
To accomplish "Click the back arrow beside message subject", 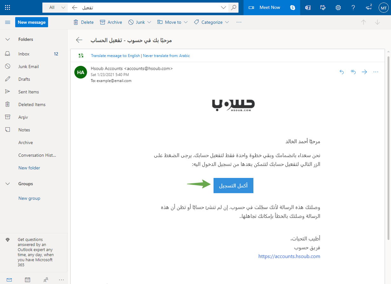I will click(79, 40).
